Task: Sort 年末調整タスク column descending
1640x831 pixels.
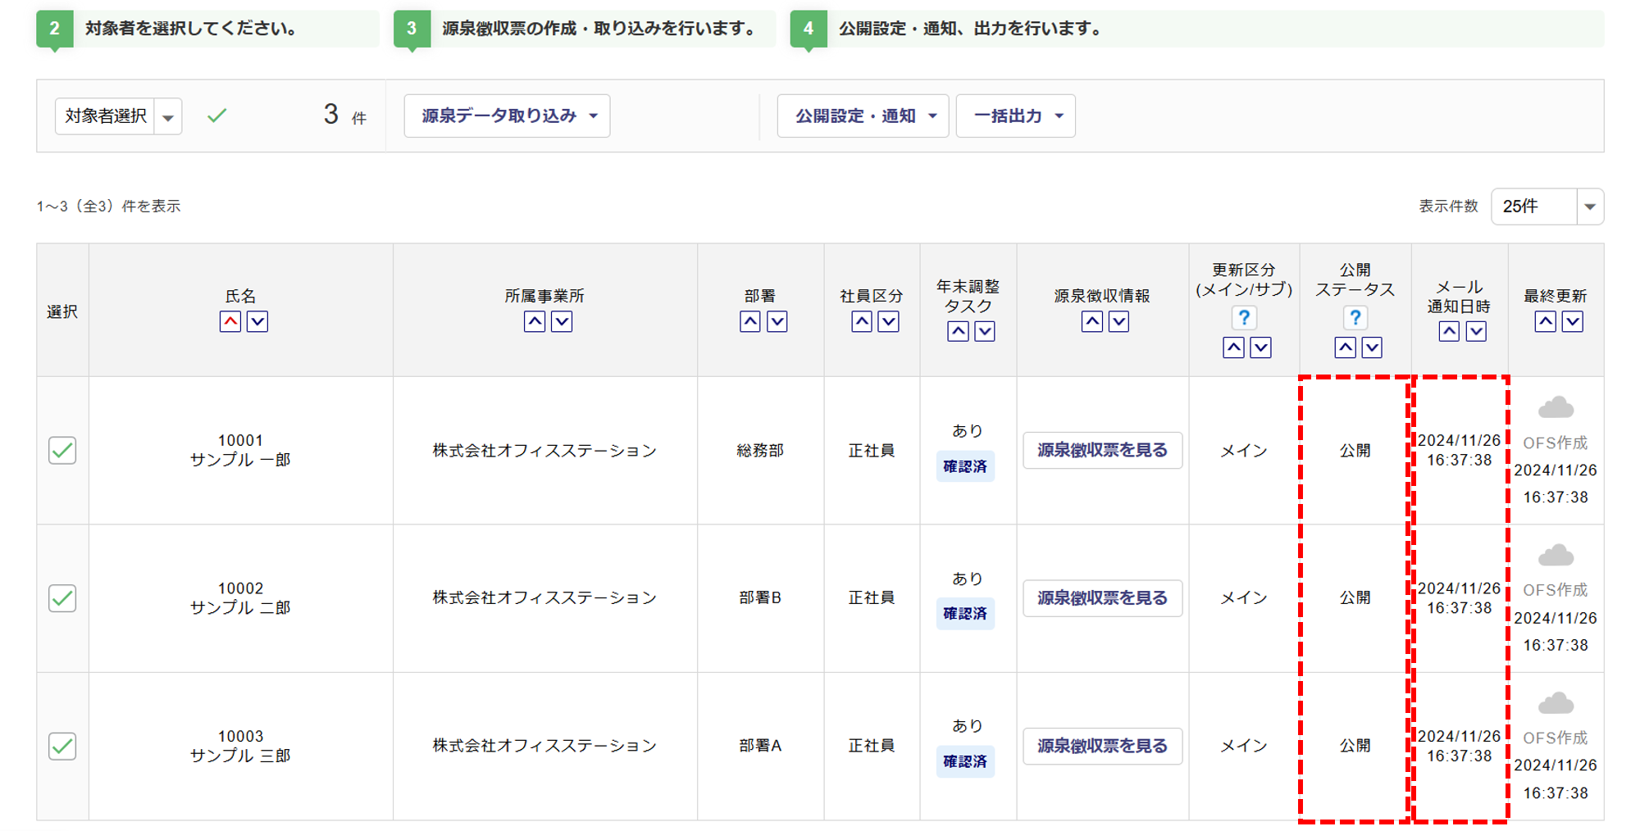Action: [x=985, y=332]
